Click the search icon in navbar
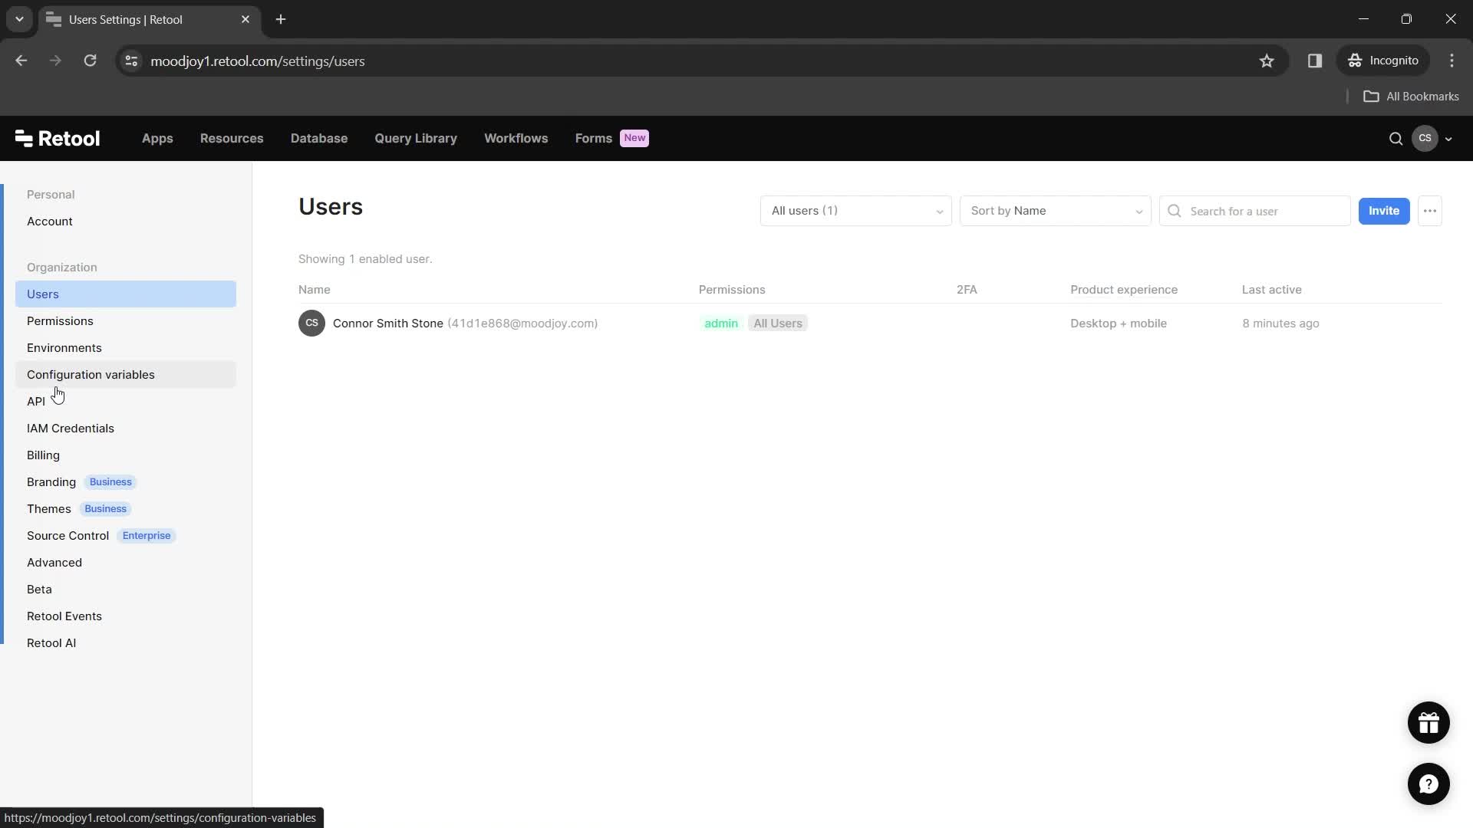 coord(1397,137)
